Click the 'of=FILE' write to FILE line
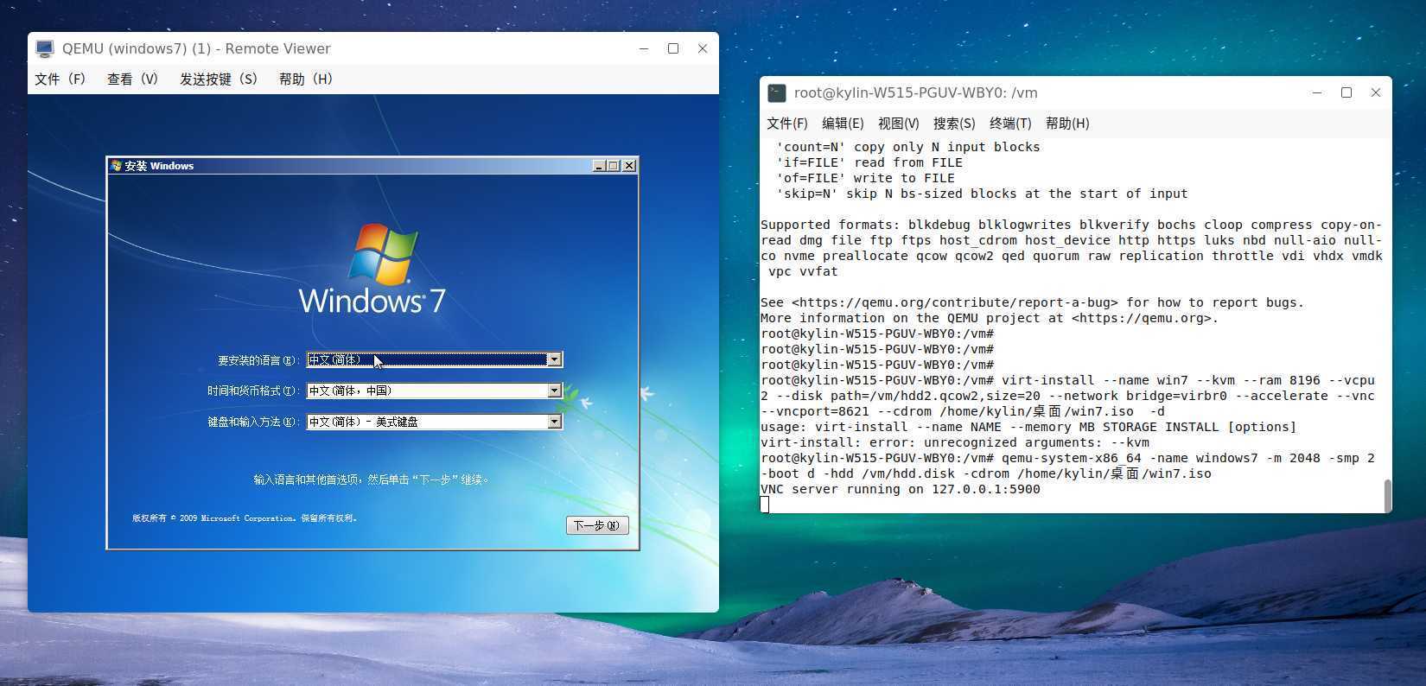 pos(865,178)
